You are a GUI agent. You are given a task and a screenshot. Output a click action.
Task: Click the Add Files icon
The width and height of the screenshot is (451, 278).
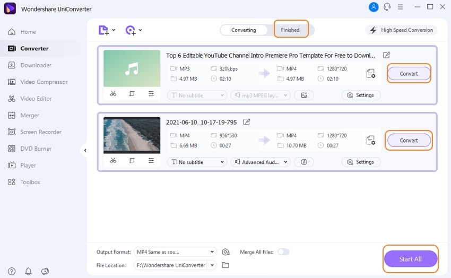click(103, 30)
